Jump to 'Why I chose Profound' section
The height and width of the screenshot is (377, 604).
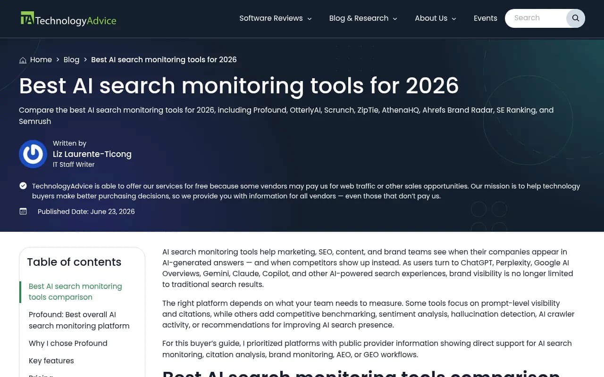click(68, 343)
